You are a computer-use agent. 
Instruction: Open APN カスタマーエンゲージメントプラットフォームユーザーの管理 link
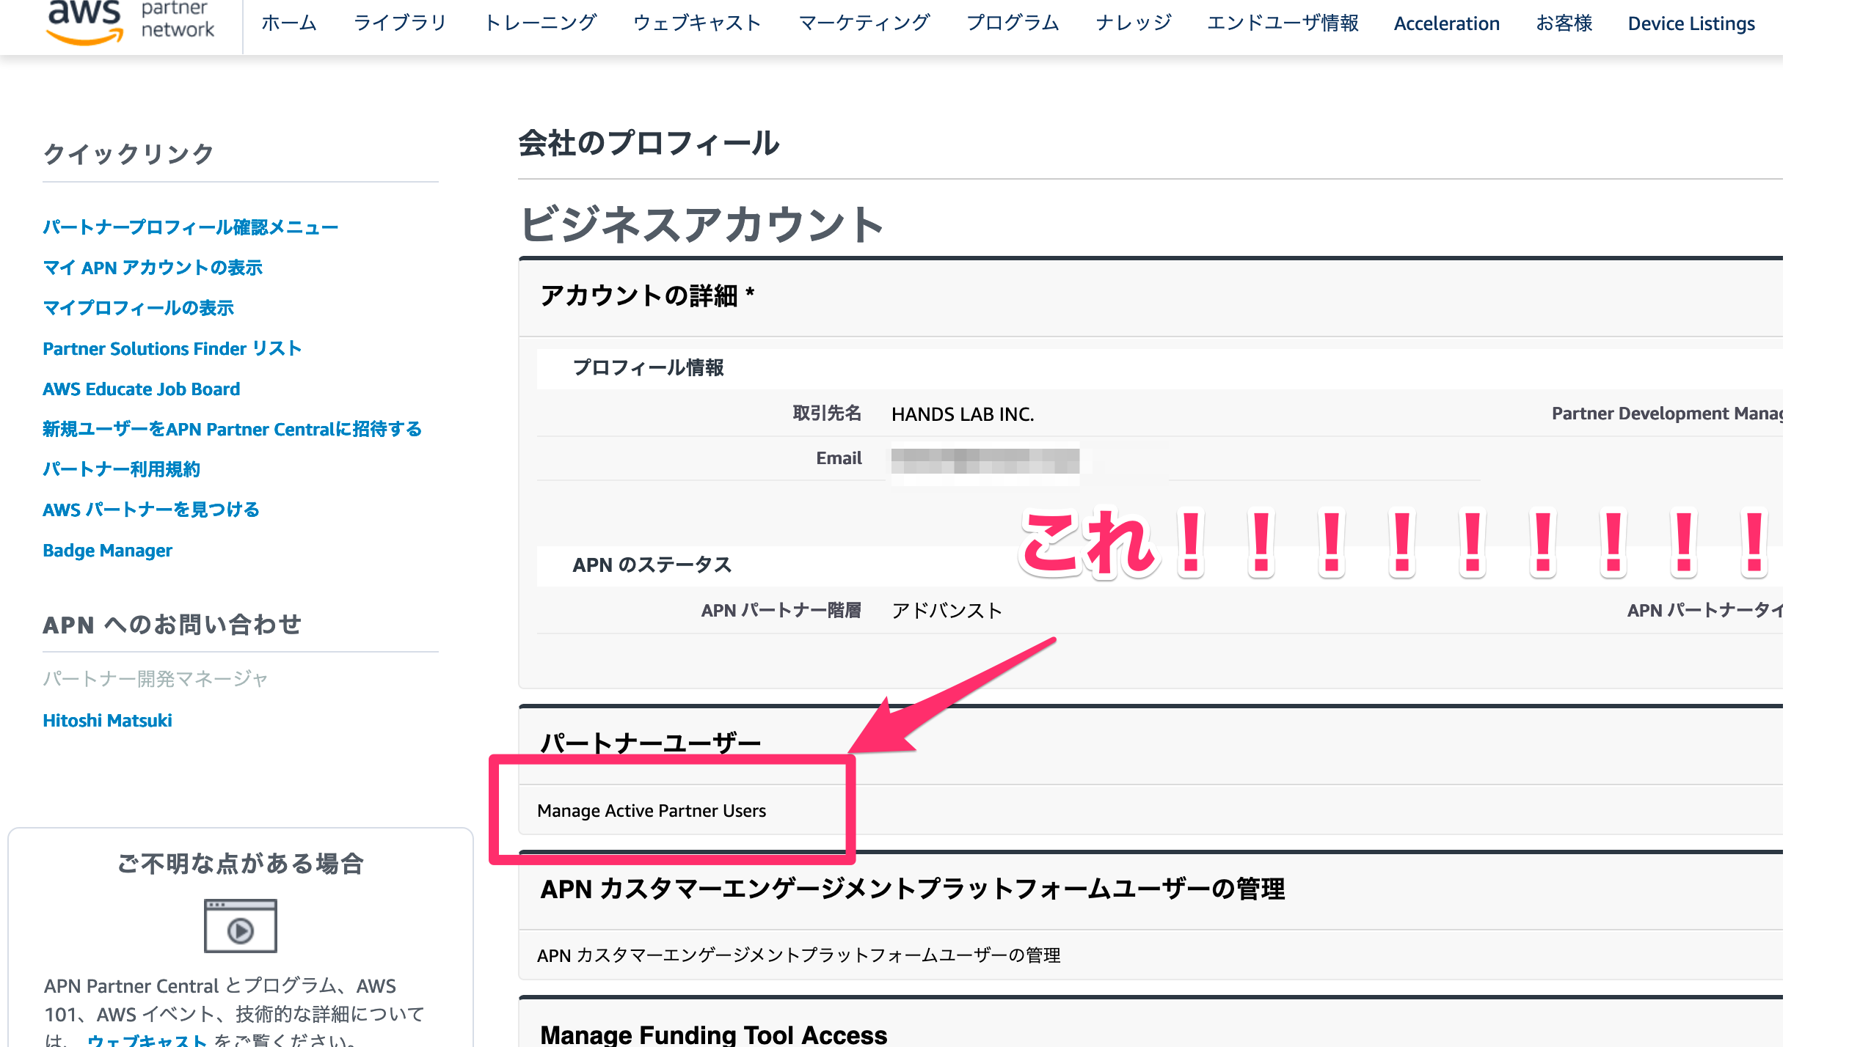798,955
